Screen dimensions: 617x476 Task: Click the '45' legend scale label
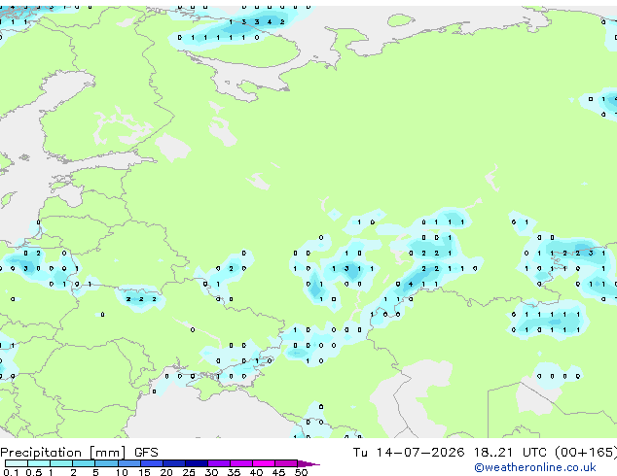278,472
